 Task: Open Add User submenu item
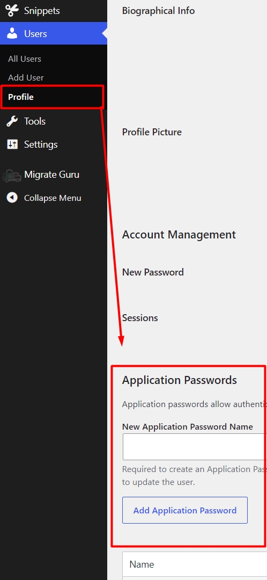coord(26,78)
